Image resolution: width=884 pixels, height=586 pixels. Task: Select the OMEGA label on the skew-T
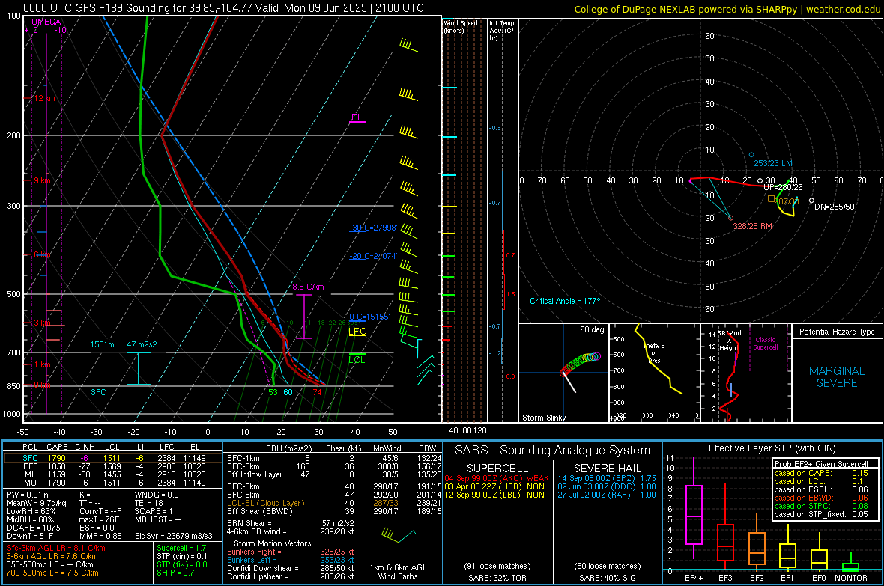click(x=46, y=22)
